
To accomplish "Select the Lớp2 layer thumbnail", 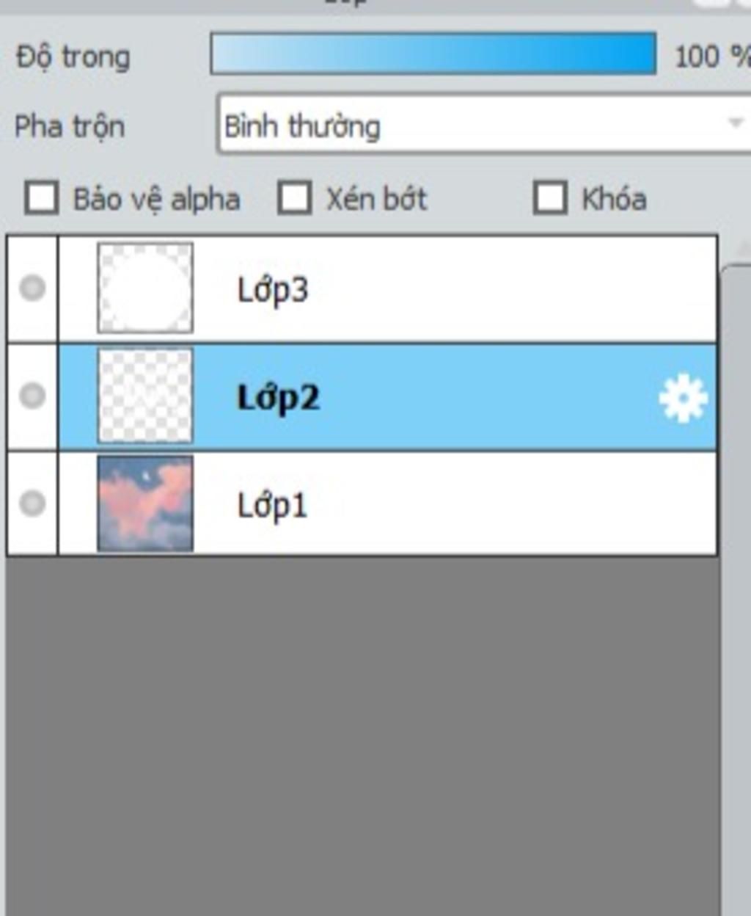I will [145, 396].
